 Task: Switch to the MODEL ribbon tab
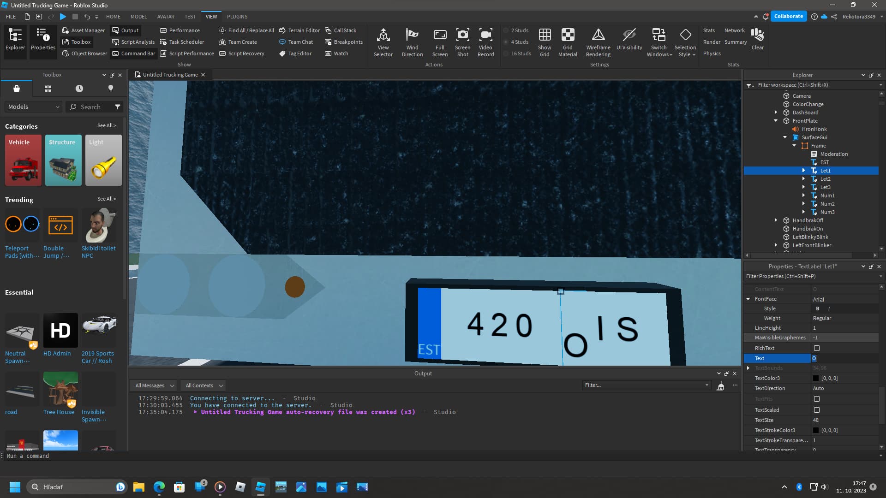click(x=138, y=17)
